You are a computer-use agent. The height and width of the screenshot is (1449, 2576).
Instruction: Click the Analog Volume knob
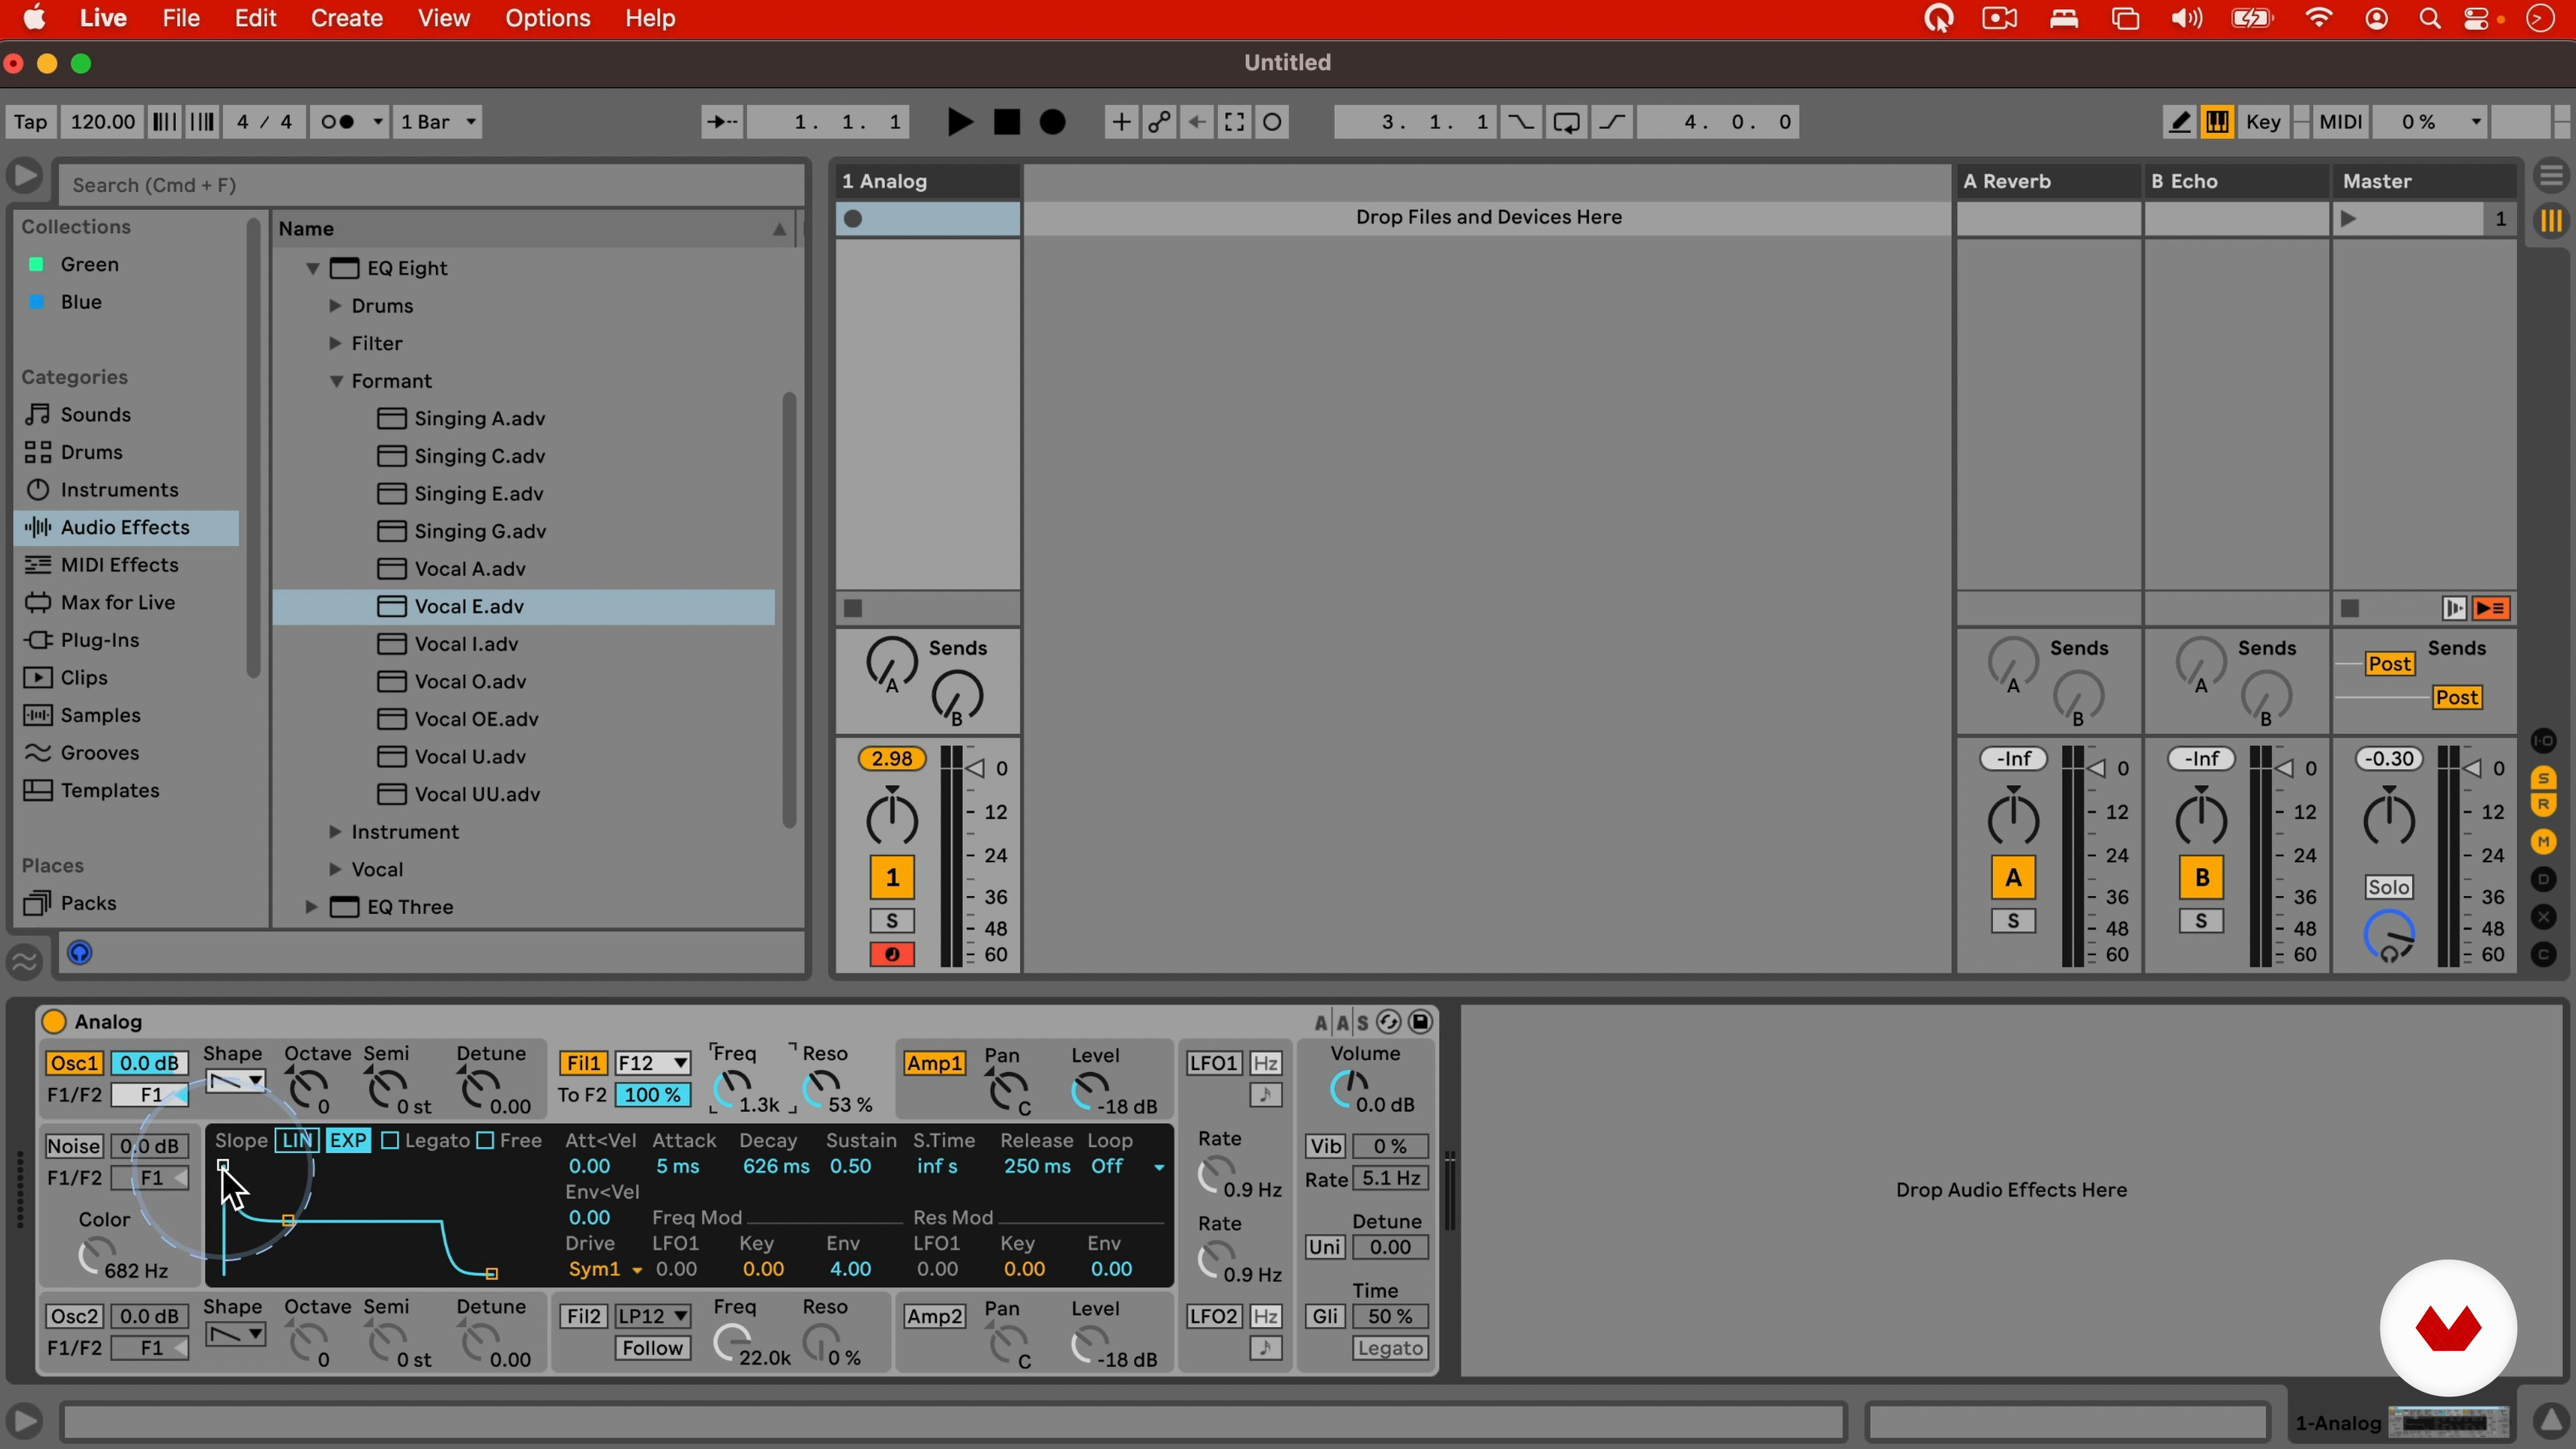[x=1350, y=1088]
